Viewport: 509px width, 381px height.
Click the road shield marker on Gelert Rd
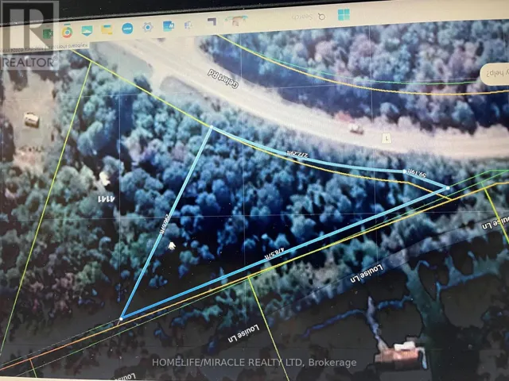tap(386, 138)
